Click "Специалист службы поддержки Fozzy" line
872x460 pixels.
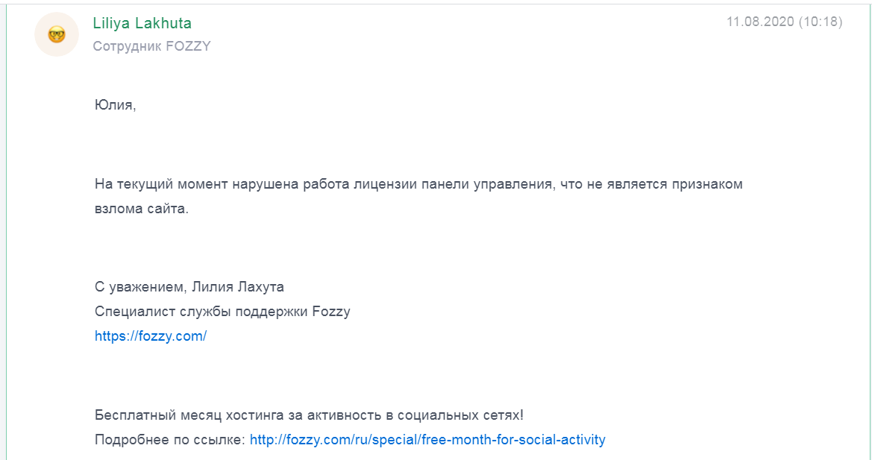click(222, 312)
